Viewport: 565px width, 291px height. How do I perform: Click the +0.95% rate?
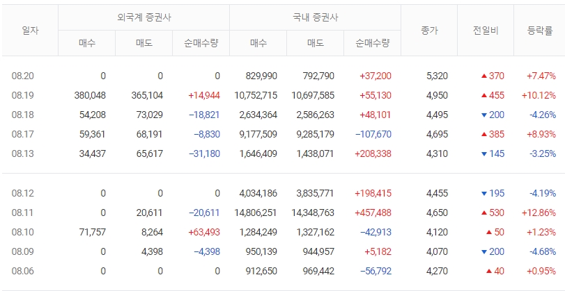pyautogui.click(x=541, y=271)
